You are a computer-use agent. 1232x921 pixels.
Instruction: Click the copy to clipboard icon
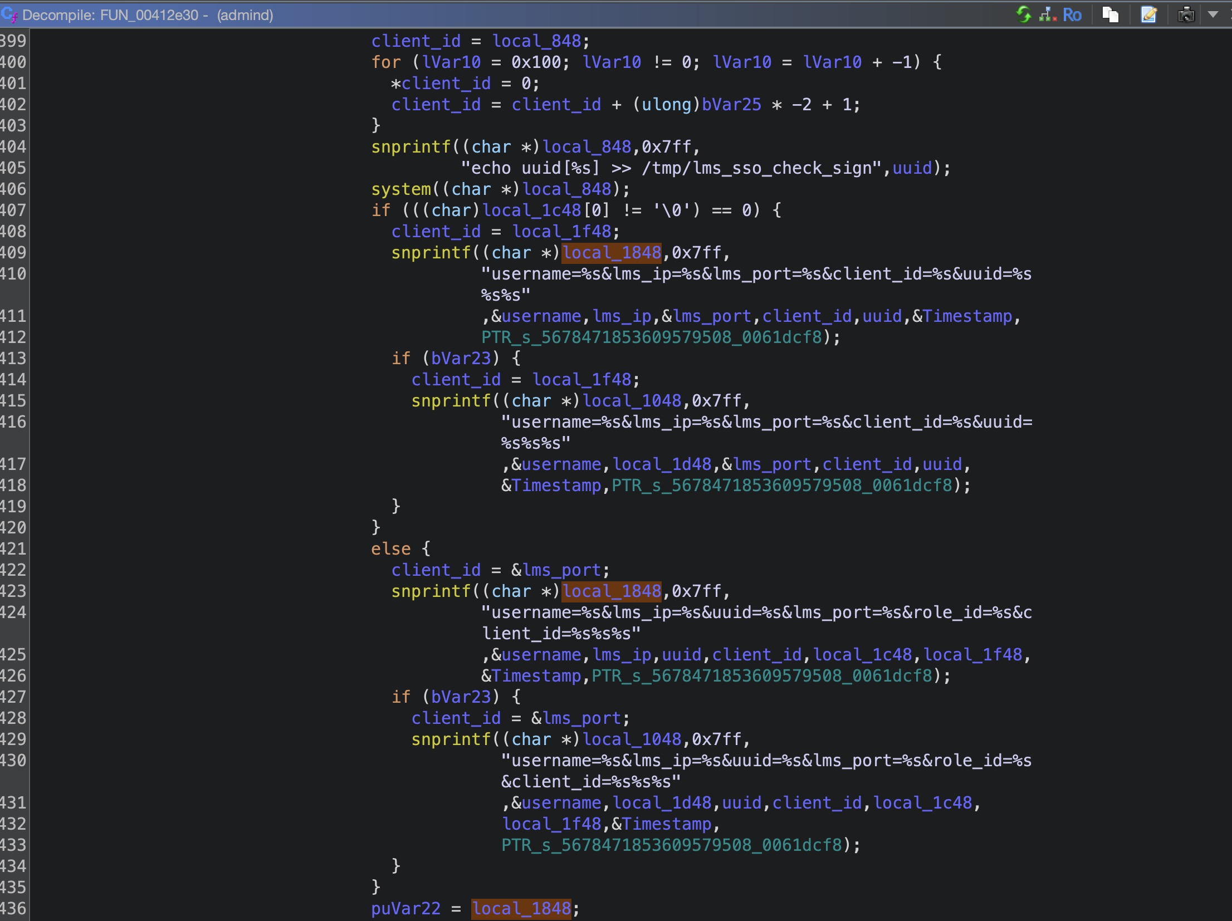coord(1110,14)
